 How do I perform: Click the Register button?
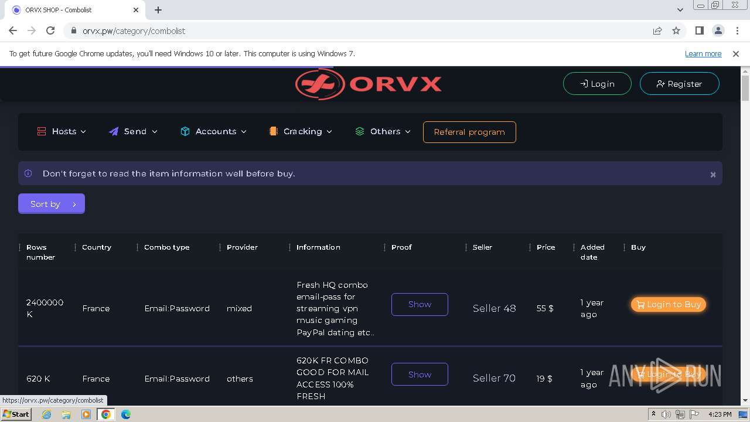679,84
